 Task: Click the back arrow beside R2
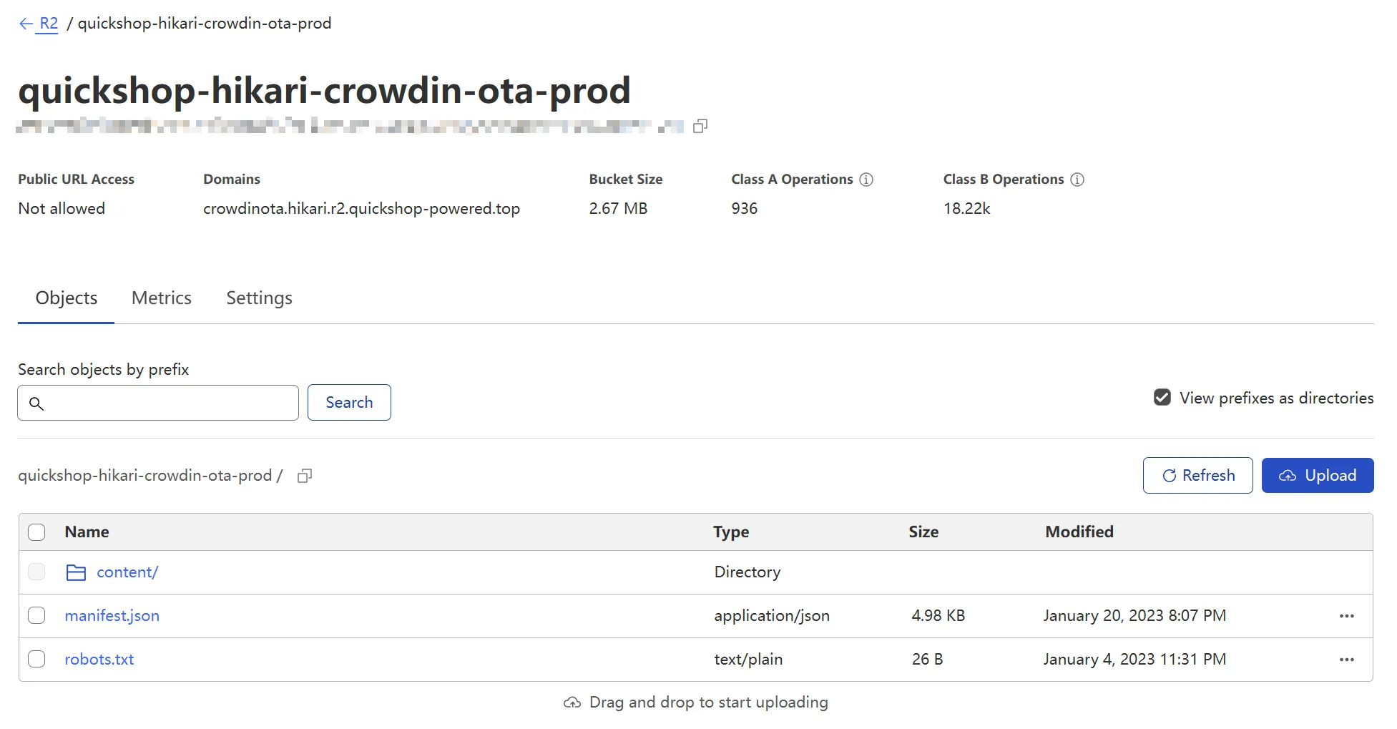tap(26, 24)
